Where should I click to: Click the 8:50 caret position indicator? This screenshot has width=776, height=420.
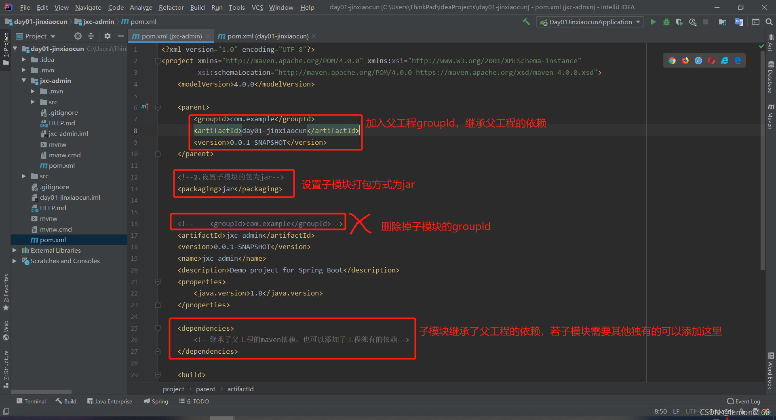pos(660,412)
